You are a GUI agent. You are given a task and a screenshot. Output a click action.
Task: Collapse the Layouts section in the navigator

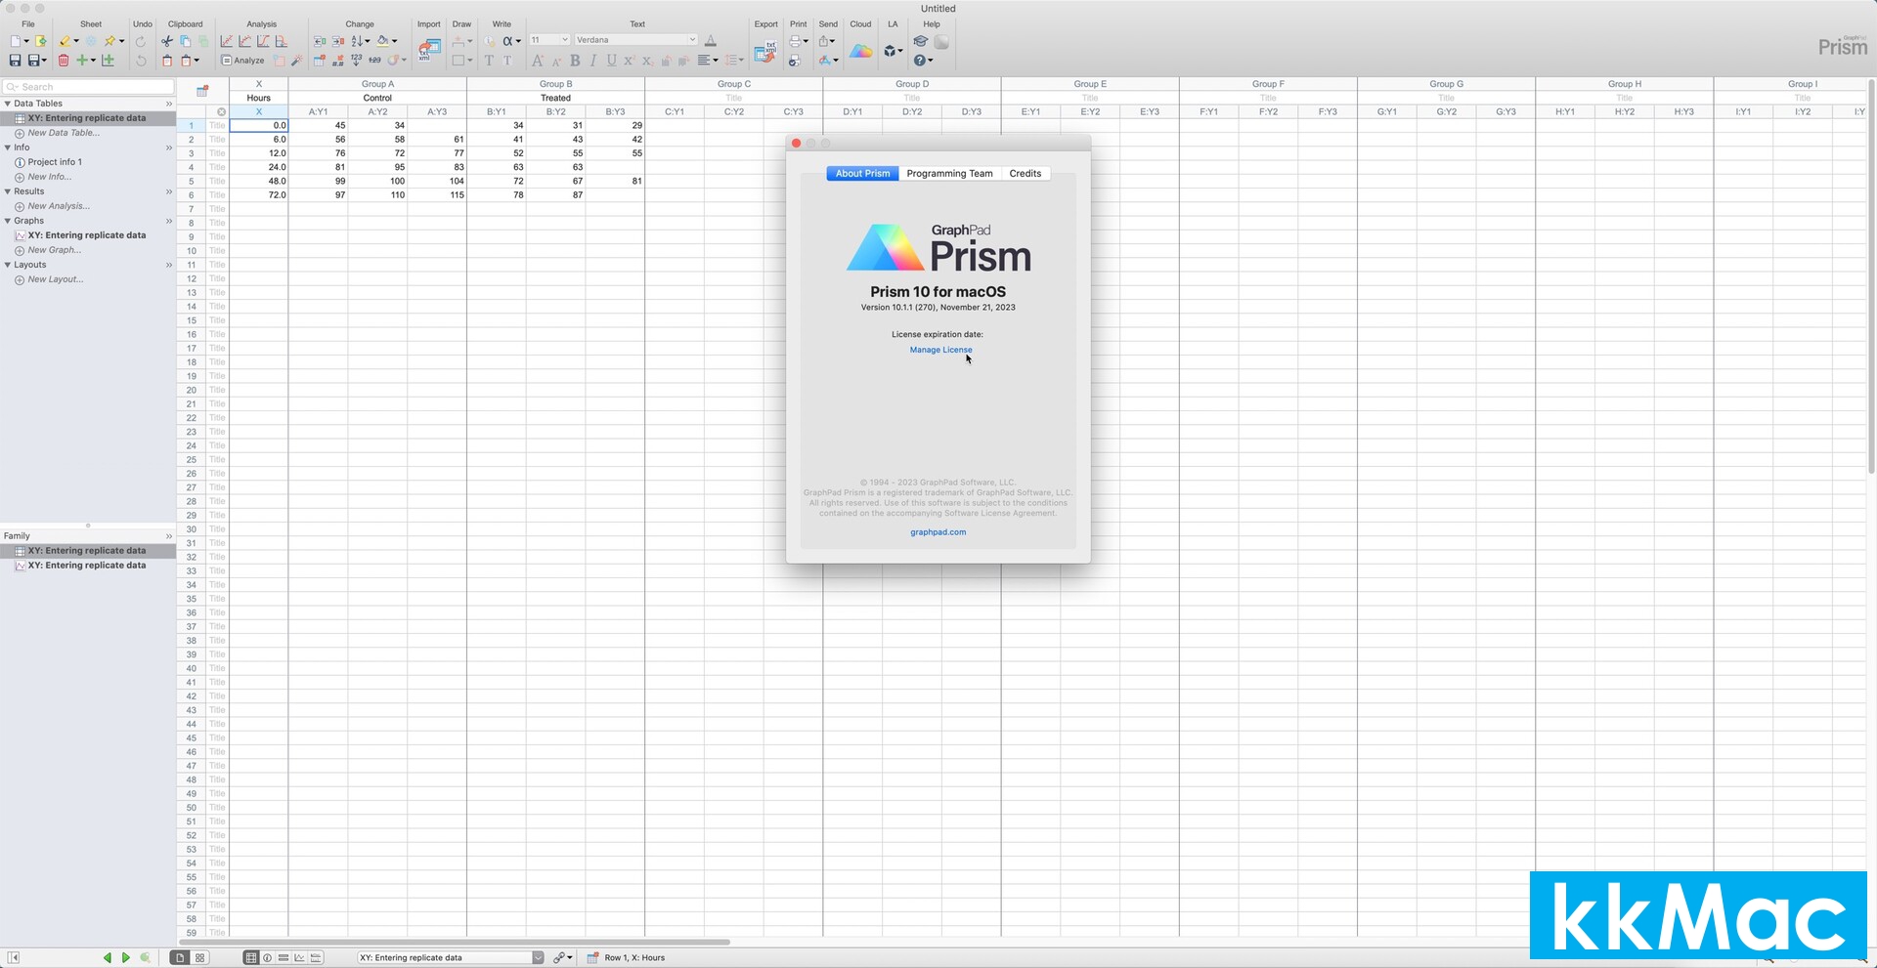[x=8, y=265]
